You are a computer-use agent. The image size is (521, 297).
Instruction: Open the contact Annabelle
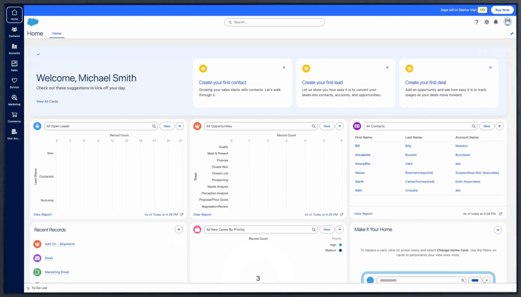[x=363, y=155]
